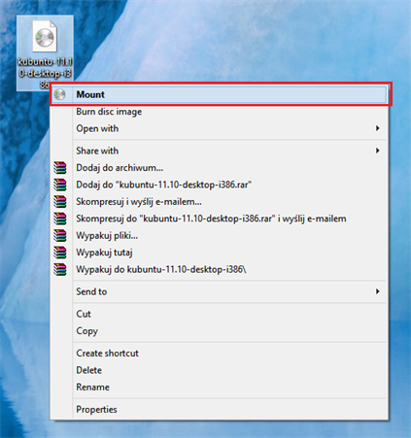Click WinRAR icon beside Wypakuj tutaj
The image size is (411, 438).
tap(60, 253)
